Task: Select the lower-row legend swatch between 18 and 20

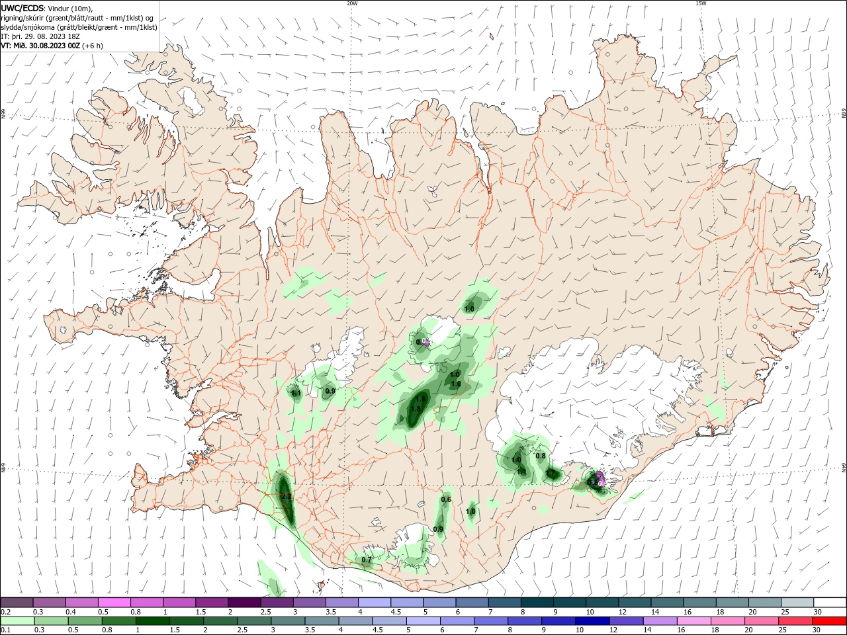Action: point(728,621)
